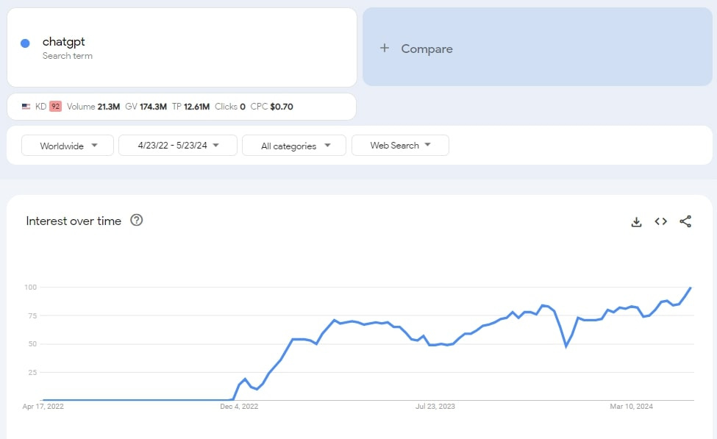The image size is (717, 439).
Task: Download the Interest over time CSV
Action: [636, 222]
